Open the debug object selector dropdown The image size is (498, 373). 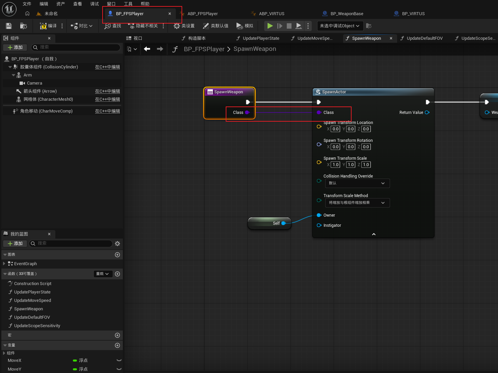(x=340, y=26)
